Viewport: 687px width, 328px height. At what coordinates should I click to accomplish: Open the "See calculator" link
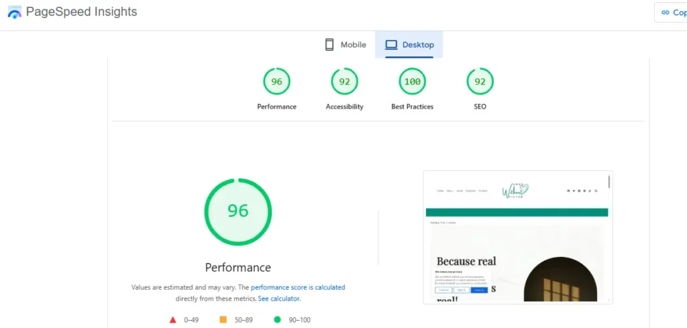pos(279,298)
